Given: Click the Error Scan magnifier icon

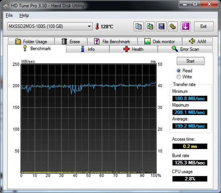Looking at the screenshot, I should [x=175, y=49].
